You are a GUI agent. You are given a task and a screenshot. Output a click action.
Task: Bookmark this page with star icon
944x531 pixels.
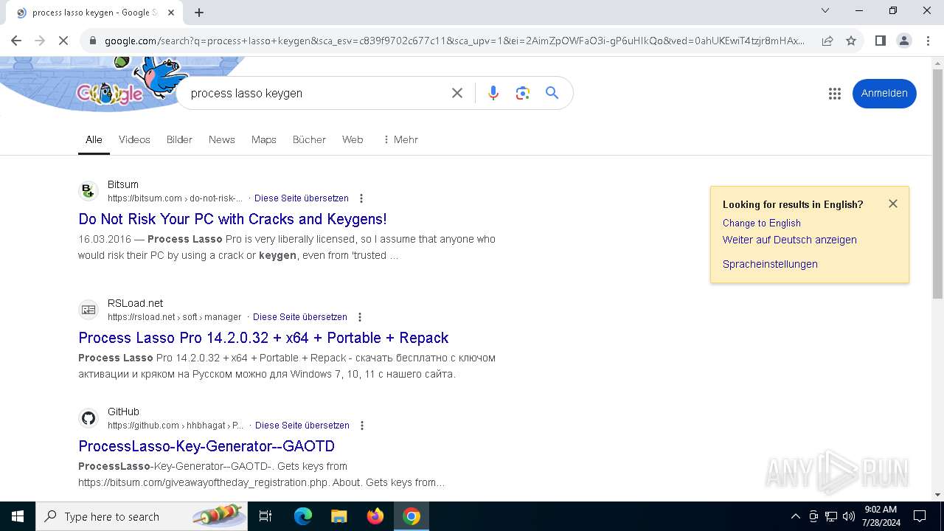(x=851, y=41)
